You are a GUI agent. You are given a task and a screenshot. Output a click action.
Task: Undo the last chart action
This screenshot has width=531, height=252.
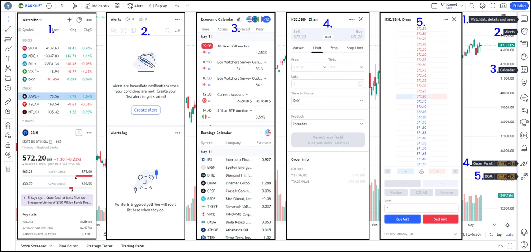(x=177, y=6)
